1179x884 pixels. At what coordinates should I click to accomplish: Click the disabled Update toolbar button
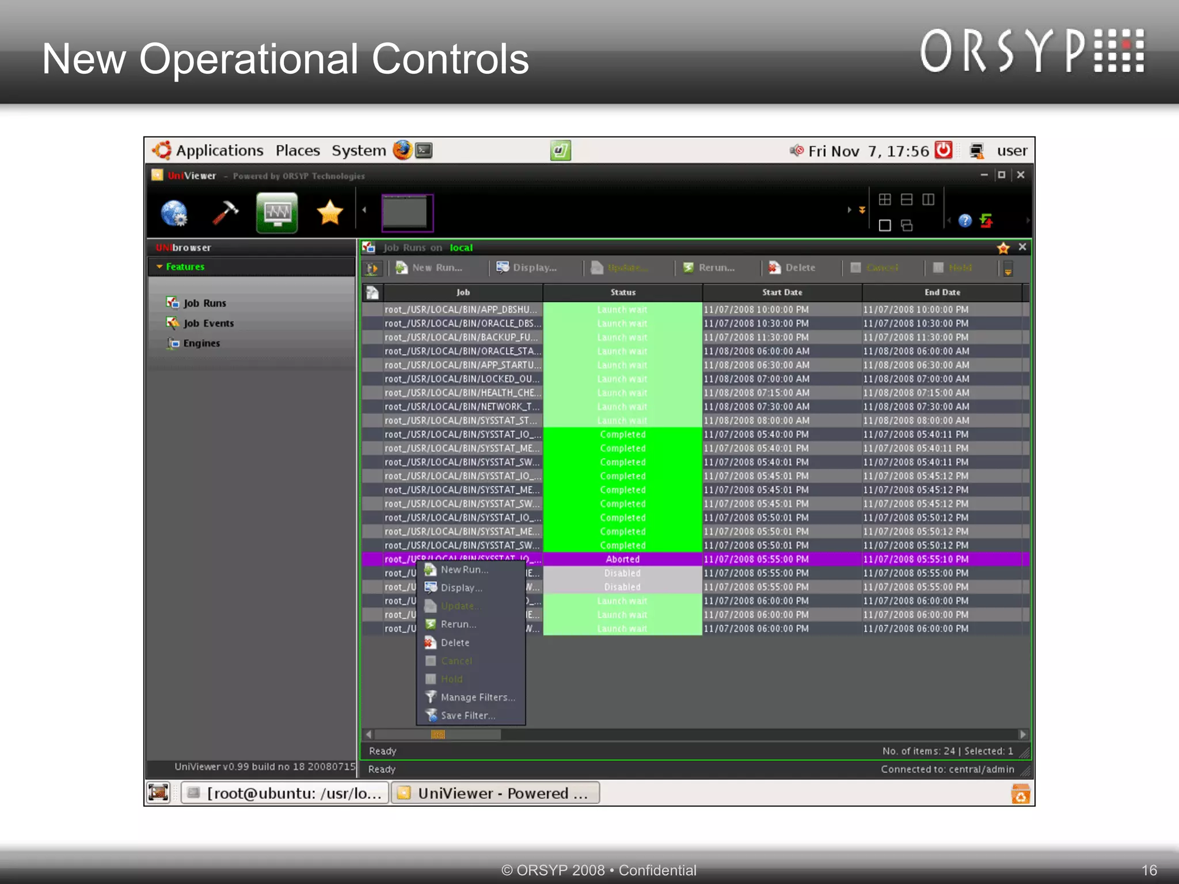point(619,268)
